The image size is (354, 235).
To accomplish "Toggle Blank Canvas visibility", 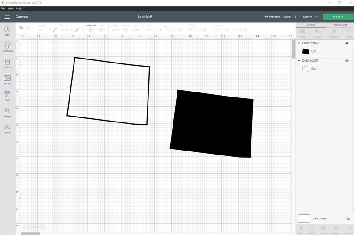I will tap(348, 219).
